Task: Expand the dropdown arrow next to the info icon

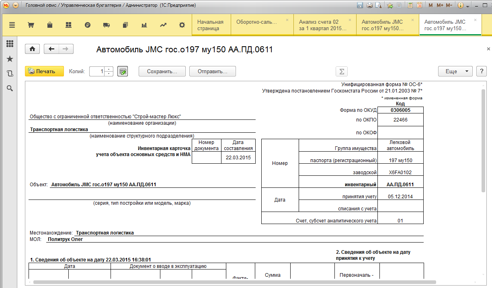Action: point(467,6)
